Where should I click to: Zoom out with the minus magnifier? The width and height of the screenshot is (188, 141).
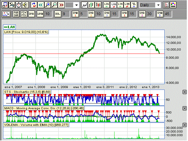(x=54, y=5)
